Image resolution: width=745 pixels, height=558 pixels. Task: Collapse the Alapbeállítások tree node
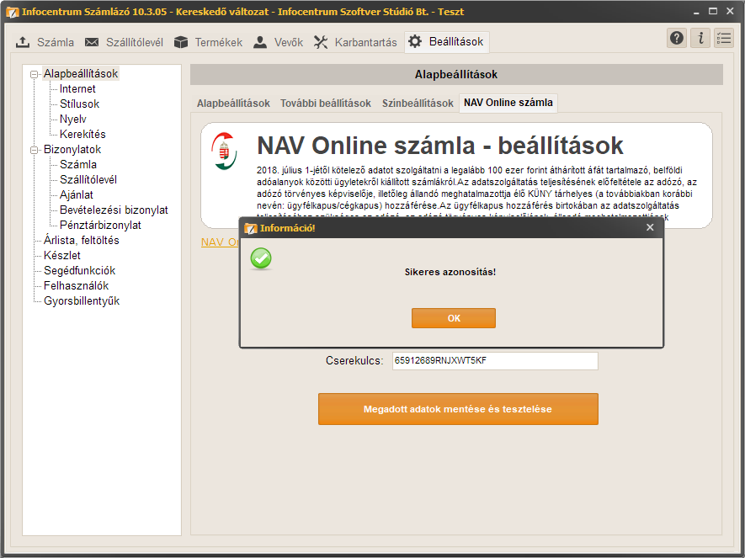[34, 74]
